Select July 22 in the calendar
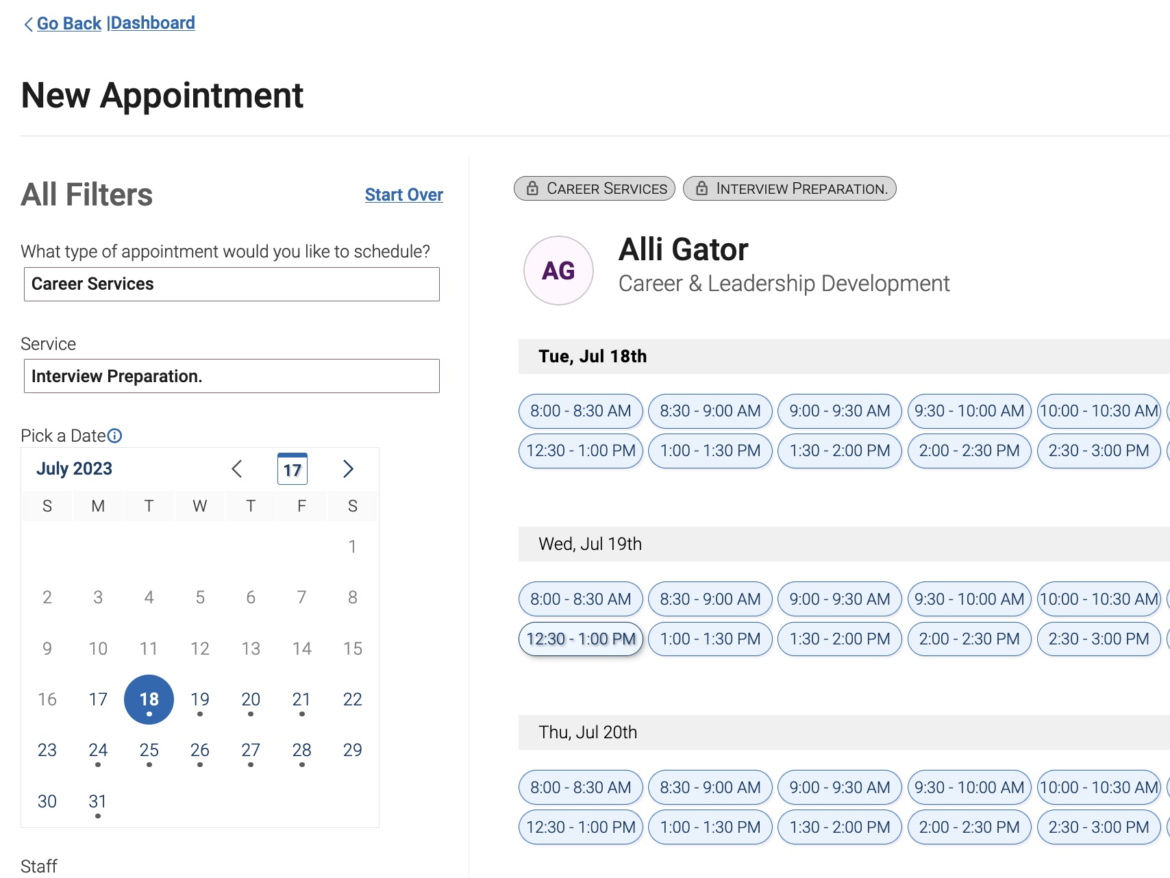 pos(353,699)
